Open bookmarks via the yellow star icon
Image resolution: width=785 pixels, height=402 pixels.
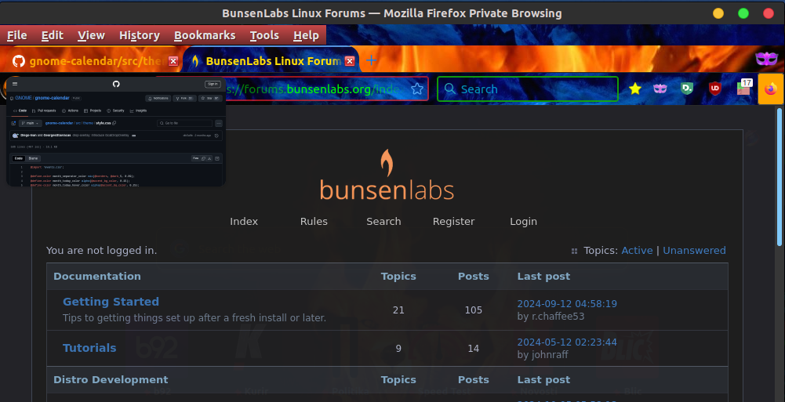pos(634,89)
